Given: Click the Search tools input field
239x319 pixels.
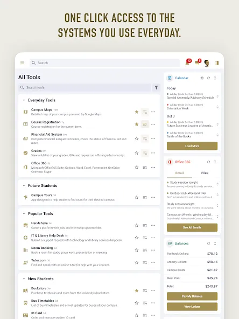Looking at the screenshot, I should [x=85, y=87].
